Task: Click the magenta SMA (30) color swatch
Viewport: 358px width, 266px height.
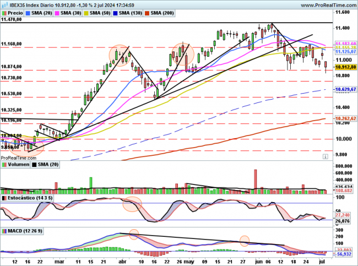Action: [x=57, y=13]
